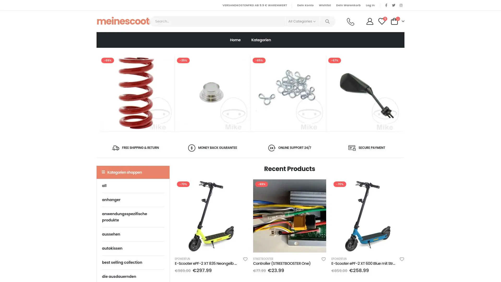501x282 pixels.
Task: Open the wishlist heart icon in header
Action: 382,21
